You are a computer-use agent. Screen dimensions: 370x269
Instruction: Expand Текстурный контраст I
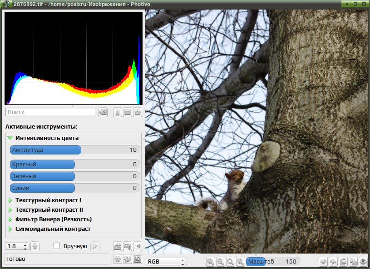tap(10, 200)
